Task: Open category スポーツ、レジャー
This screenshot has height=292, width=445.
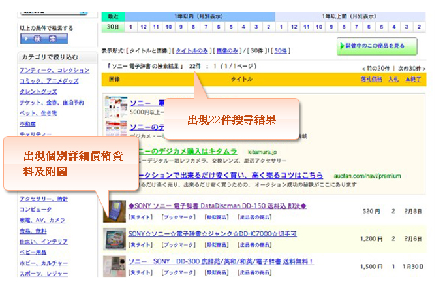Action: 44,274
